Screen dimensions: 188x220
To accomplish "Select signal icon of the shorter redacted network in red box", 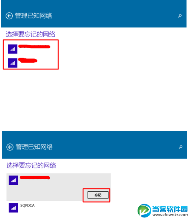I will (x=13, y=63).
